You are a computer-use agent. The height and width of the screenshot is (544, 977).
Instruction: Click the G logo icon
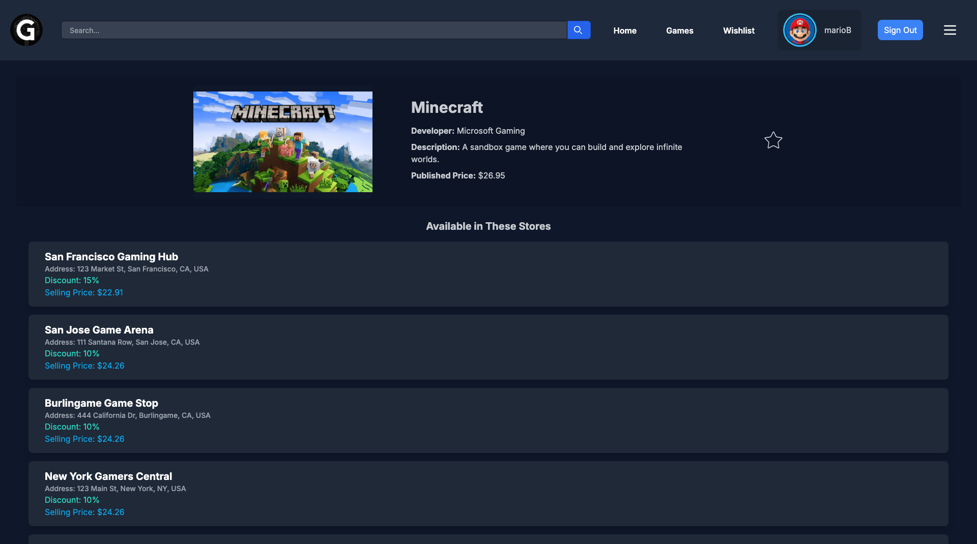25,30
